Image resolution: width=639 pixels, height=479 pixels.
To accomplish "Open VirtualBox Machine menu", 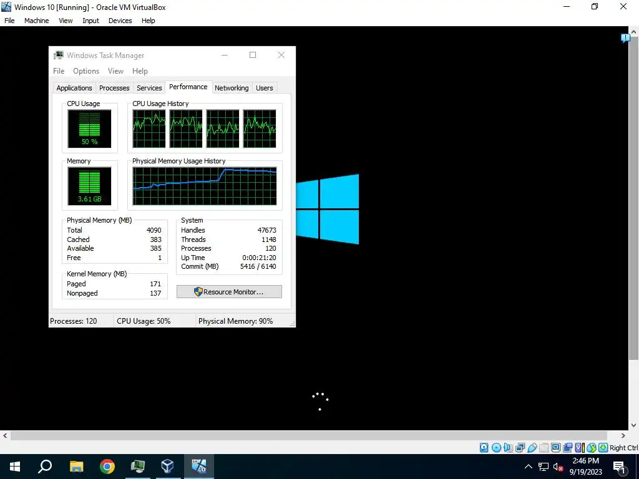I will point(37,21).
